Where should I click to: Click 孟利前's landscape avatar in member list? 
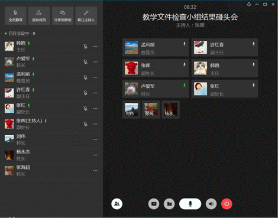click(9, 77)
